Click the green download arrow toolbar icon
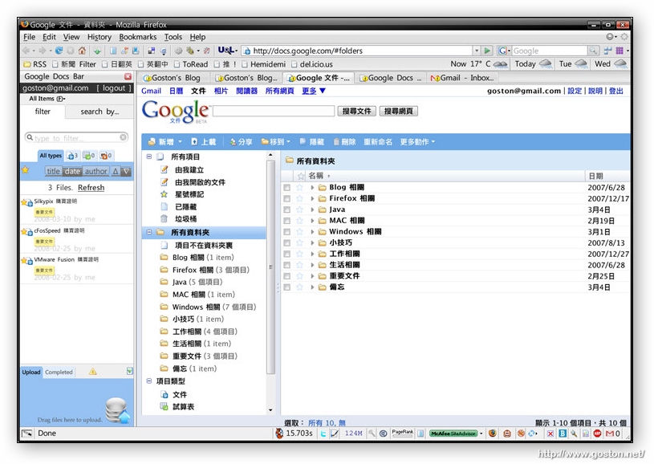The image size is (654, 464). coord(97,51)
